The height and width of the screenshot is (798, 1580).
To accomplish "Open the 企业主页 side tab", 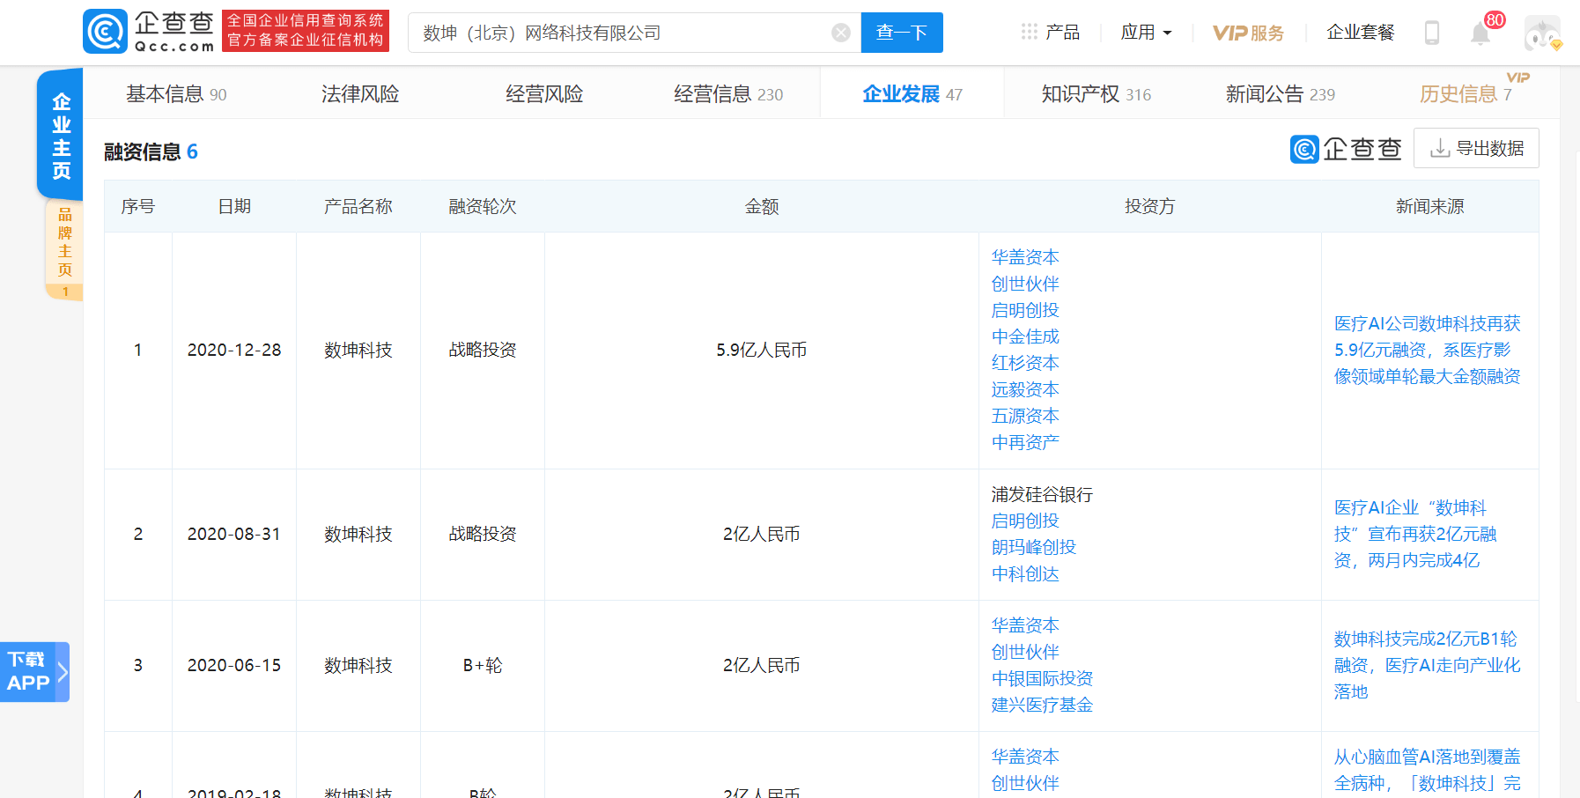I will point(61,135).
